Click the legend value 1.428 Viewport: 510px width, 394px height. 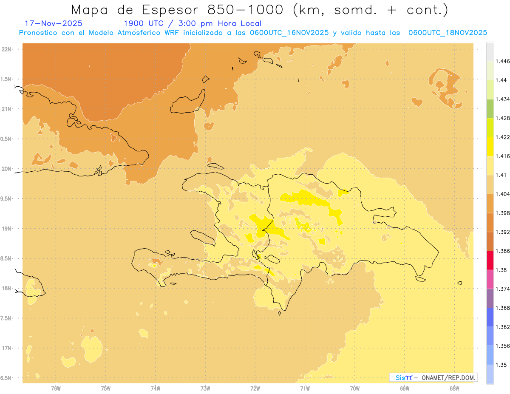pos(503,118)
